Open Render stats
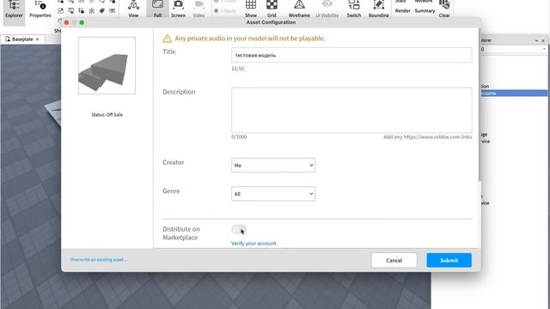 pos(402,11)
